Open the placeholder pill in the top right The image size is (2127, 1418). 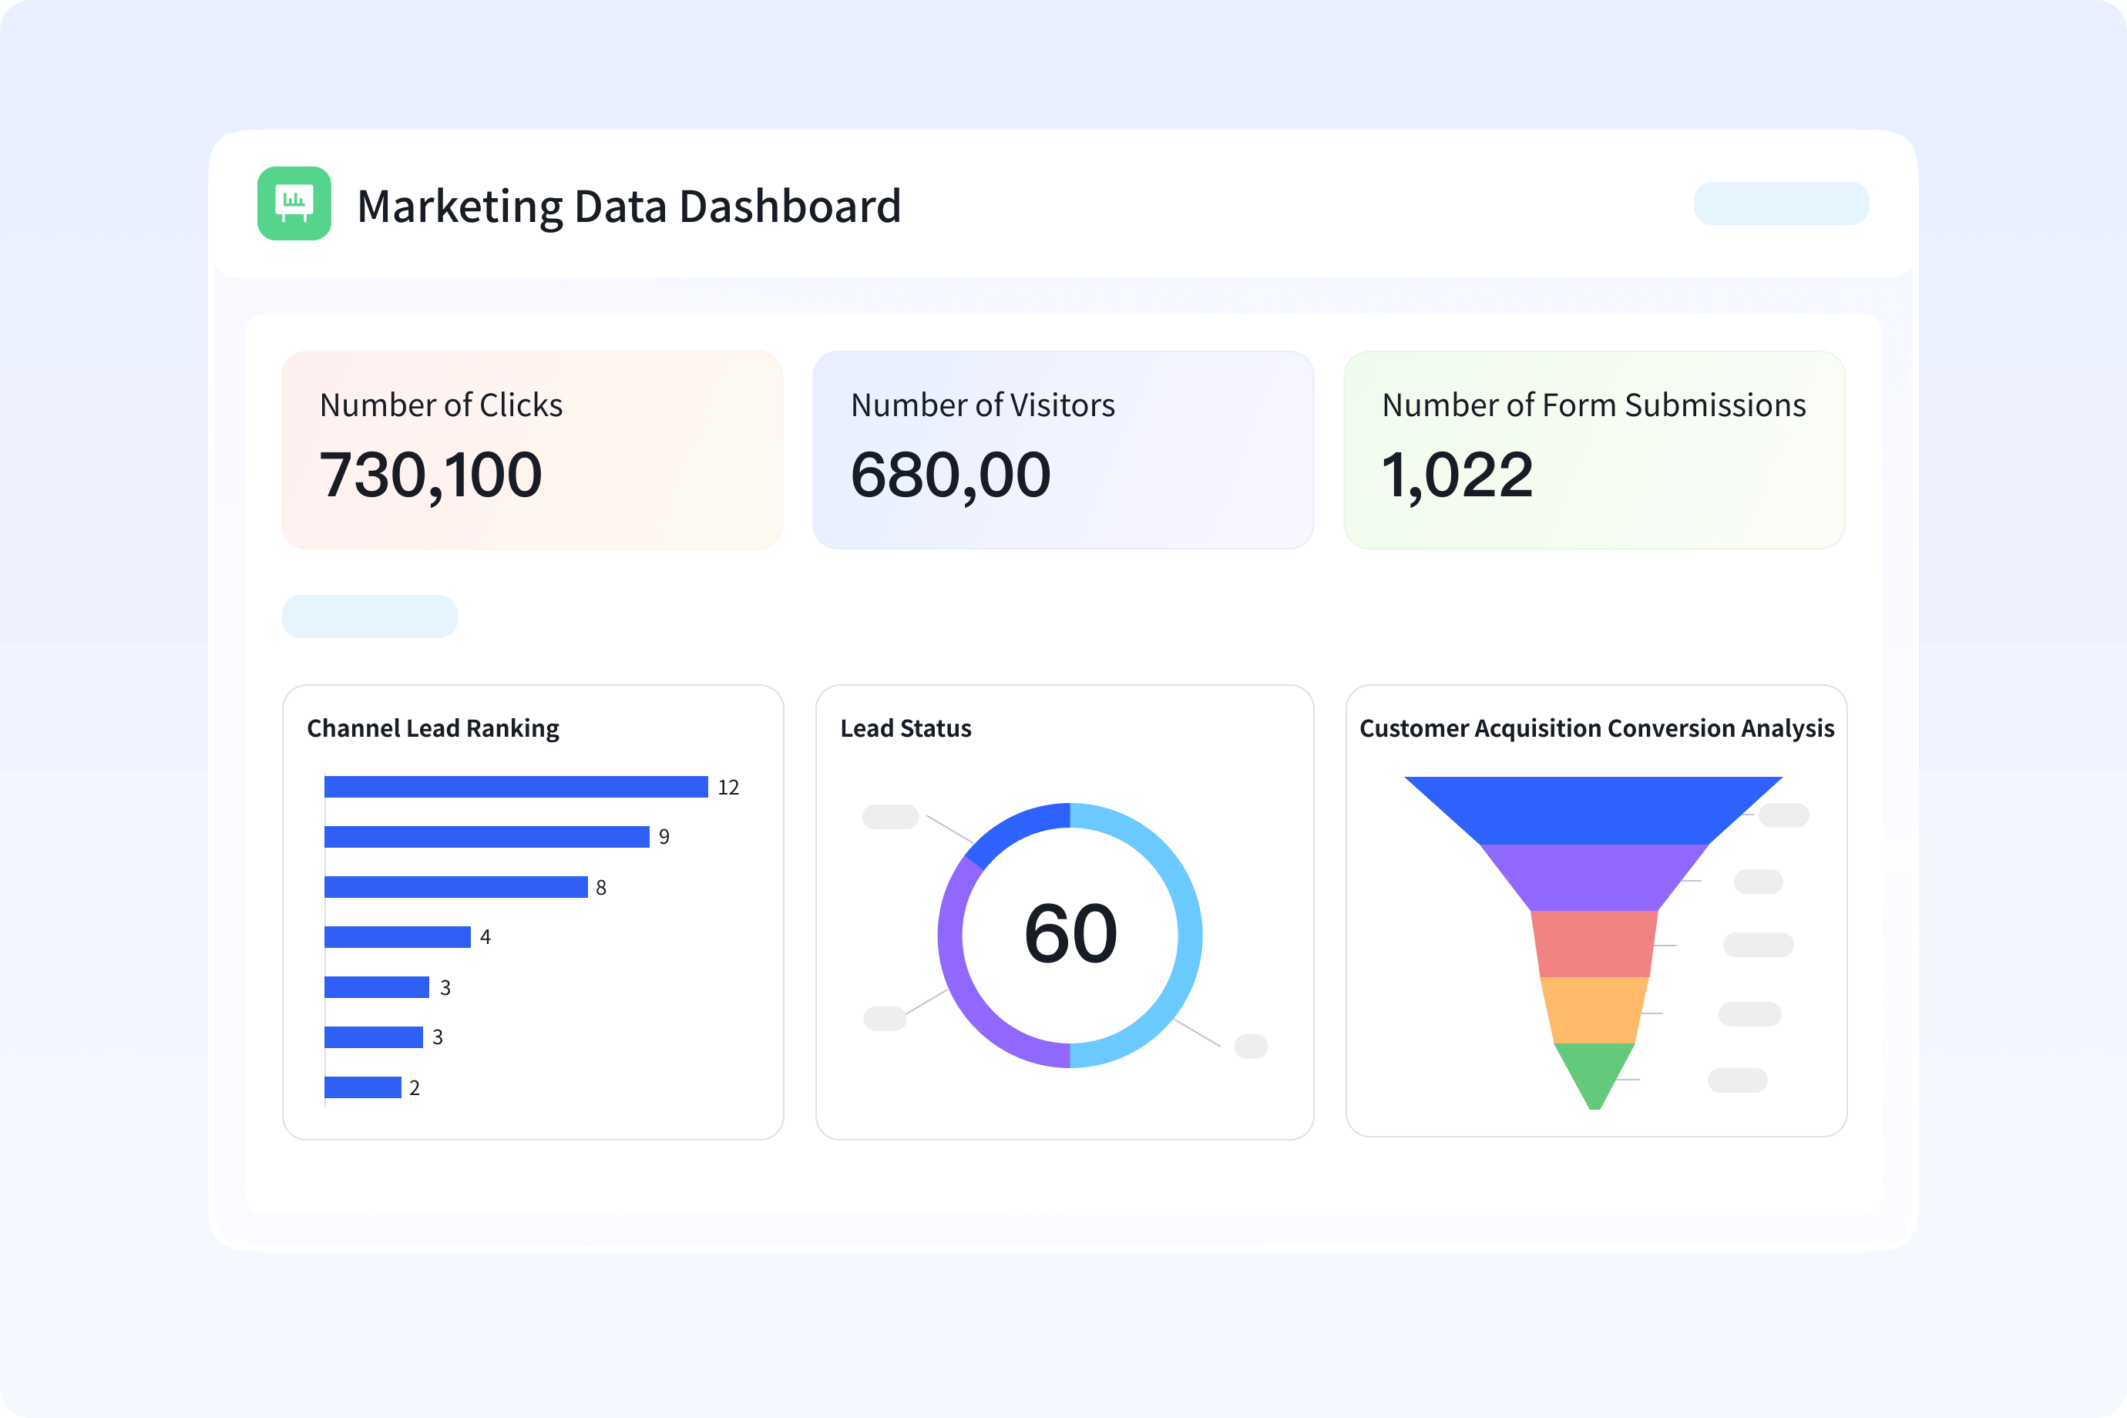tap(1781, 203)
